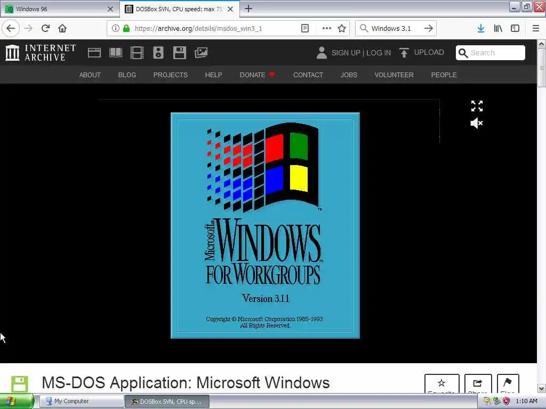Open the DONATE menu item
The width and height of the screenshot is (546, 409).
[x=257, y=75]
